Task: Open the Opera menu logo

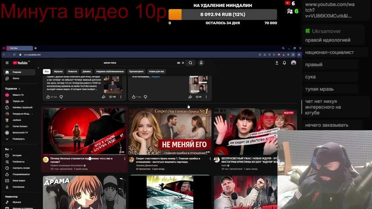Action: point(4,48)
